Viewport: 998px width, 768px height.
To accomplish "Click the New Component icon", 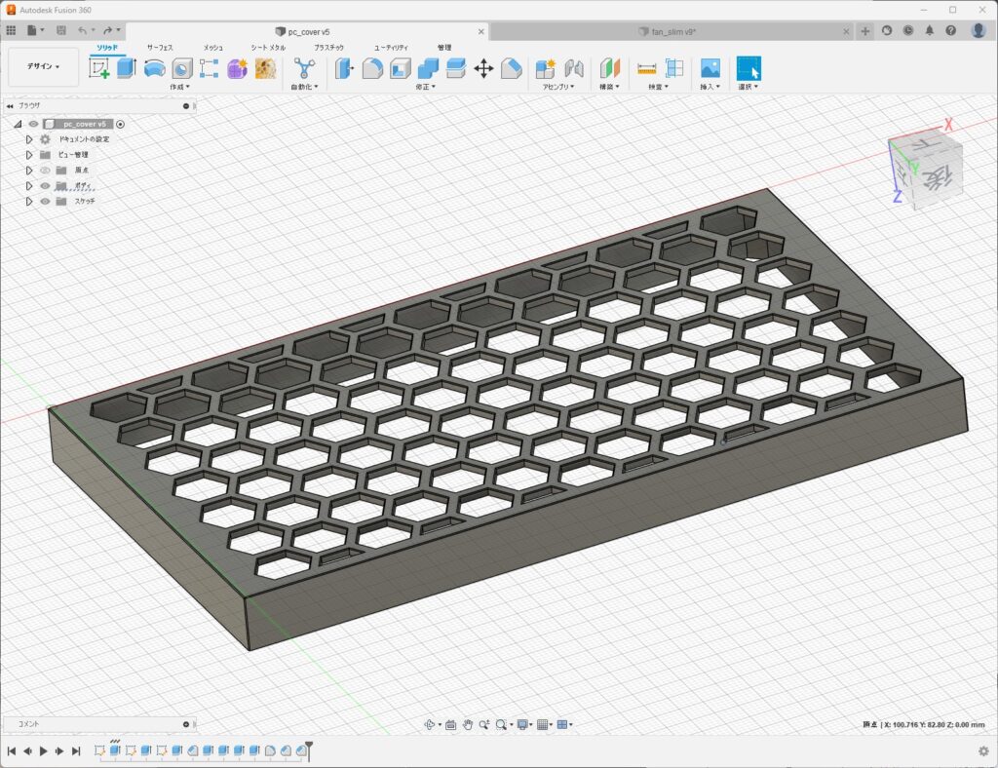I will tap(546, 68).
